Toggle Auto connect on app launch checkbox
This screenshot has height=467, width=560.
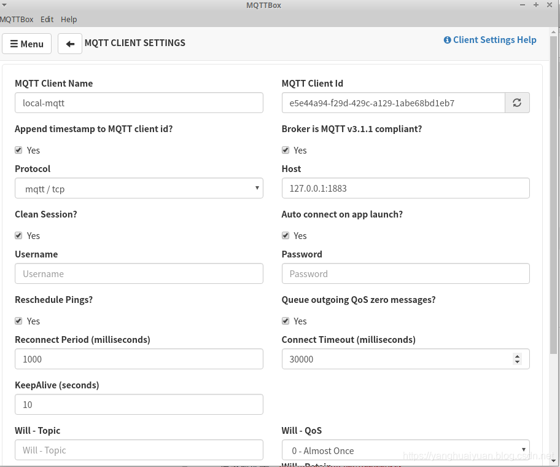[x=286, y=235]
